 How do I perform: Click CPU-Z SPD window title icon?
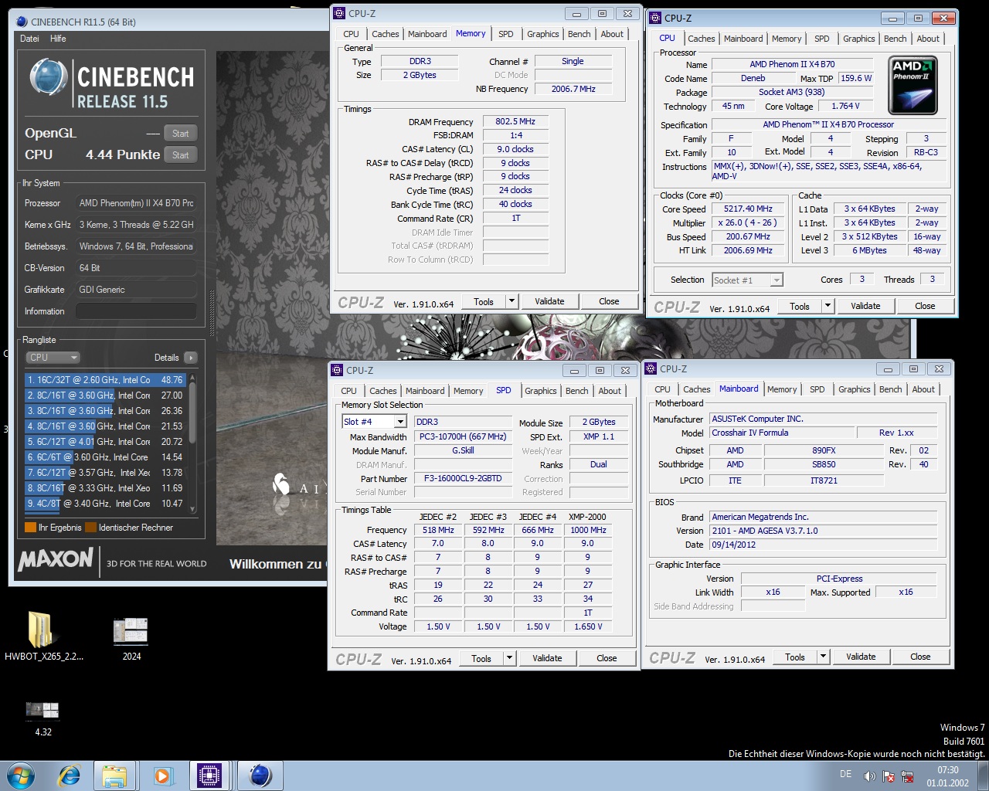[x=337, y=370]
